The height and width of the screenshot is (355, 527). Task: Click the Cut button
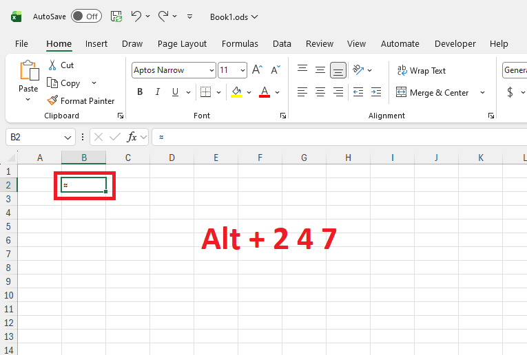pos(61,65)
